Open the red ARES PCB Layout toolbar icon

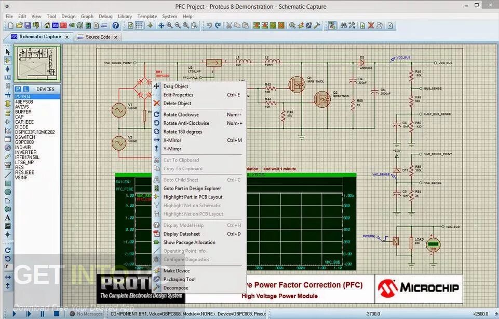64,25
